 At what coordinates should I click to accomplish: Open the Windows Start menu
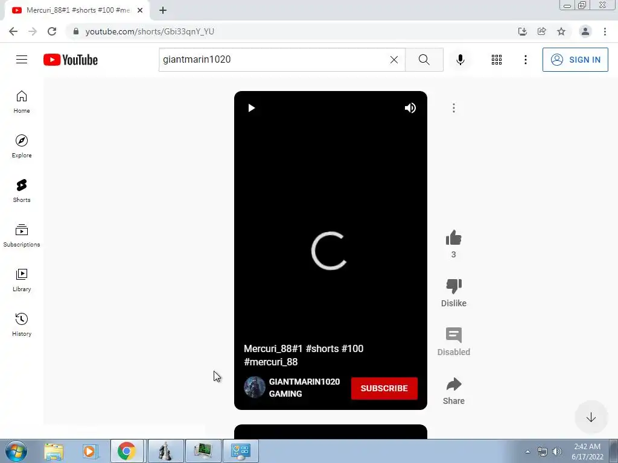click(16, 451)
